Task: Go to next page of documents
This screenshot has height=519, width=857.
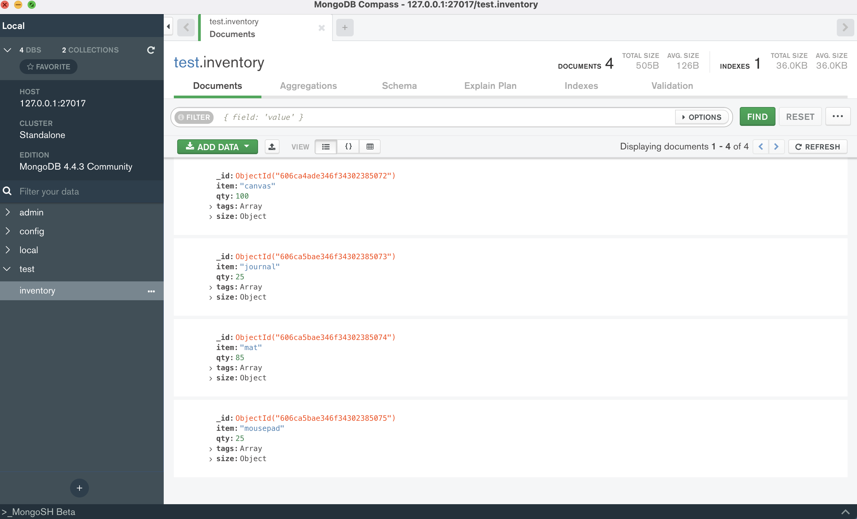Action: point(776,147)
